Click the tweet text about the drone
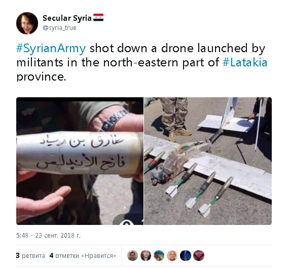This screenshot has width=289, height=268. tap(142, 62)
